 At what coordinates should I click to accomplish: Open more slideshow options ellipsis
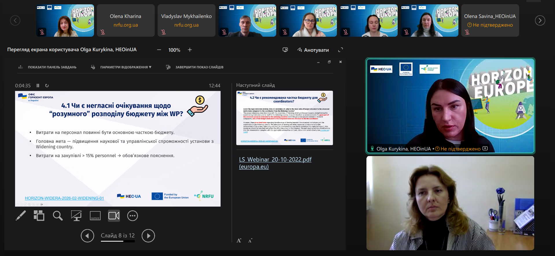coord(132,216)
